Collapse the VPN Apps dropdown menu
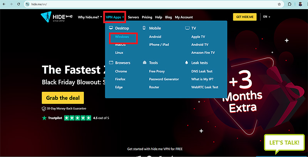The height and width of the screenshot is (157, 308). click(x=115, y=17)
